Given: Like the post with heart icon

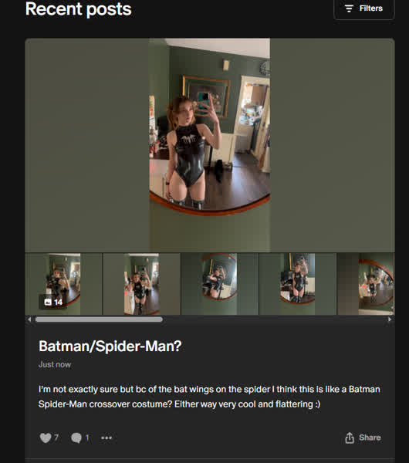Looking at the screenshot, I should pyautogui.click(x=46, y=438).
